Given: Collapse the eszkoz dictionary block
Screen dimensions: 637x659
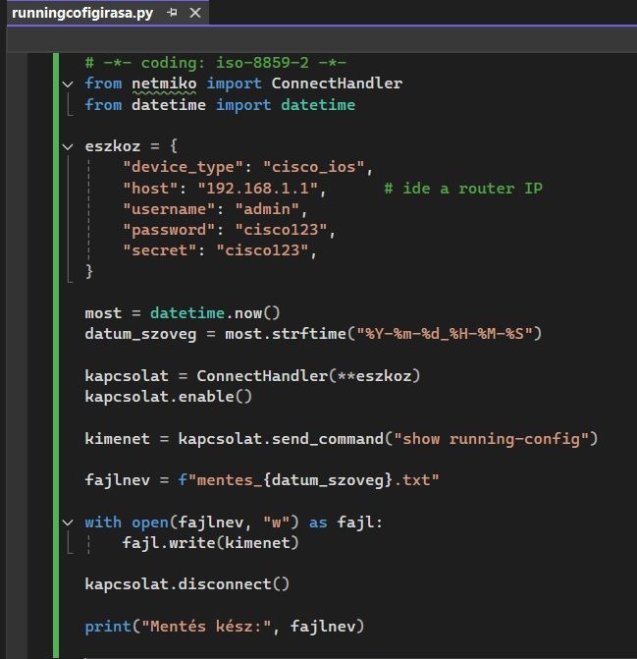Looking at the screenshot, I should [68, 146].
